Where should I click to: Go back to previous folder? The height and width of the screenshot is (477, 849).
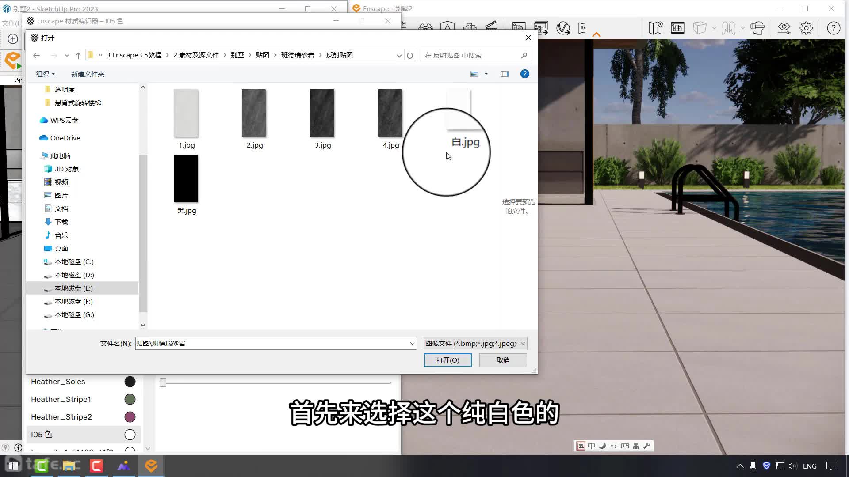click(37, 55)
